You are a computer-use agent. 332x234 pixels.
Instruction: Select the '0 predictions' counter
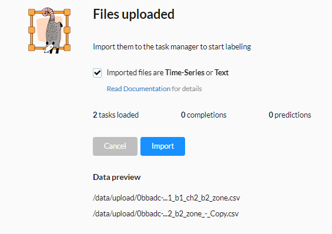tap(290, 115)
